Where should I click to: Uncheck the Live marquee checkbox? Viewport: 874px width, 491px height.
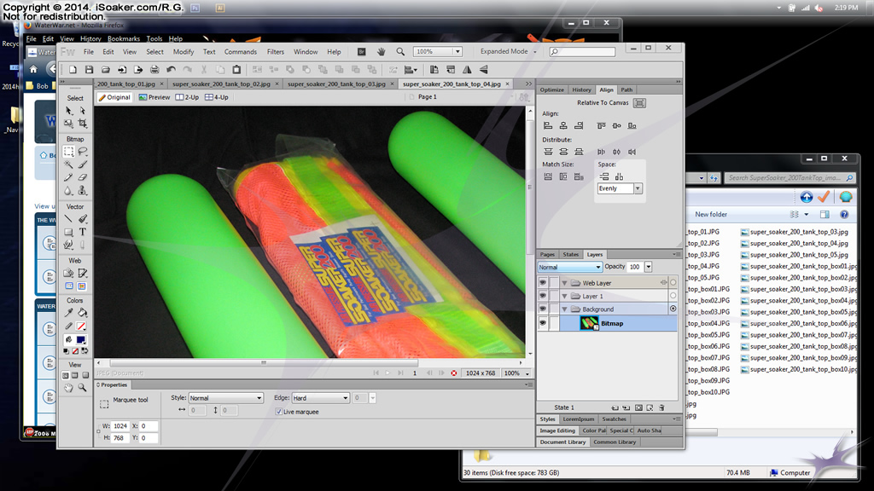tap(279, 412)
